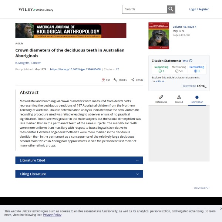This screenshot has width=222, height=222.
Task: Open the Privacy Policy link
Action: click(52, 215)
